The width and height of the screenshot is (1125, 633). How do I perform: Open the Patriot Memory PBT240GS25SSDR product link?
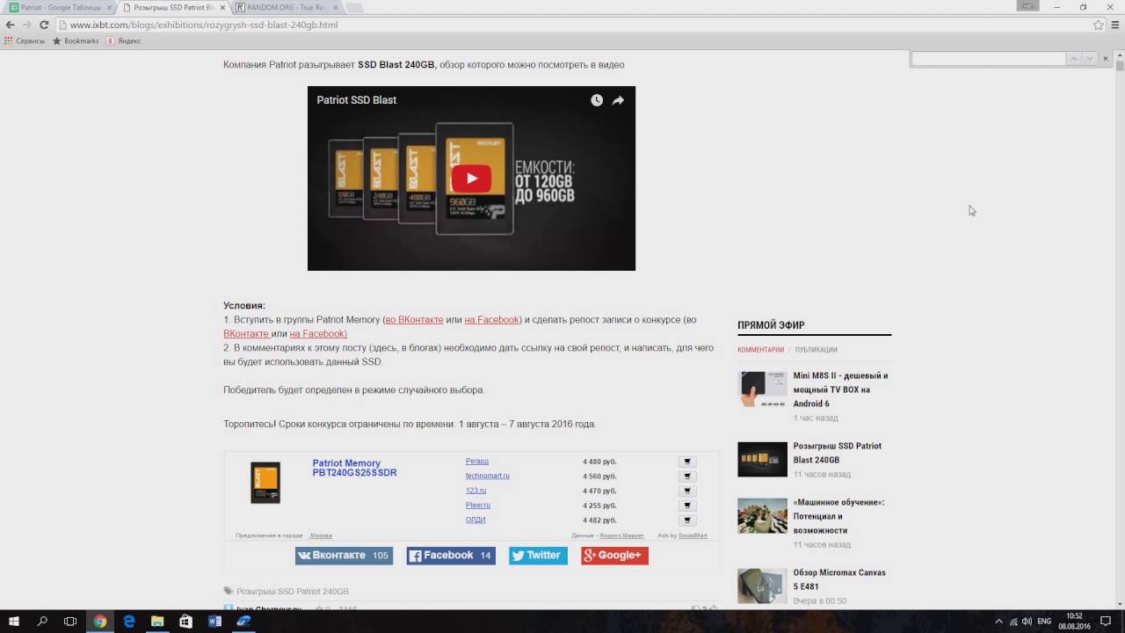(x=354, y=468)
